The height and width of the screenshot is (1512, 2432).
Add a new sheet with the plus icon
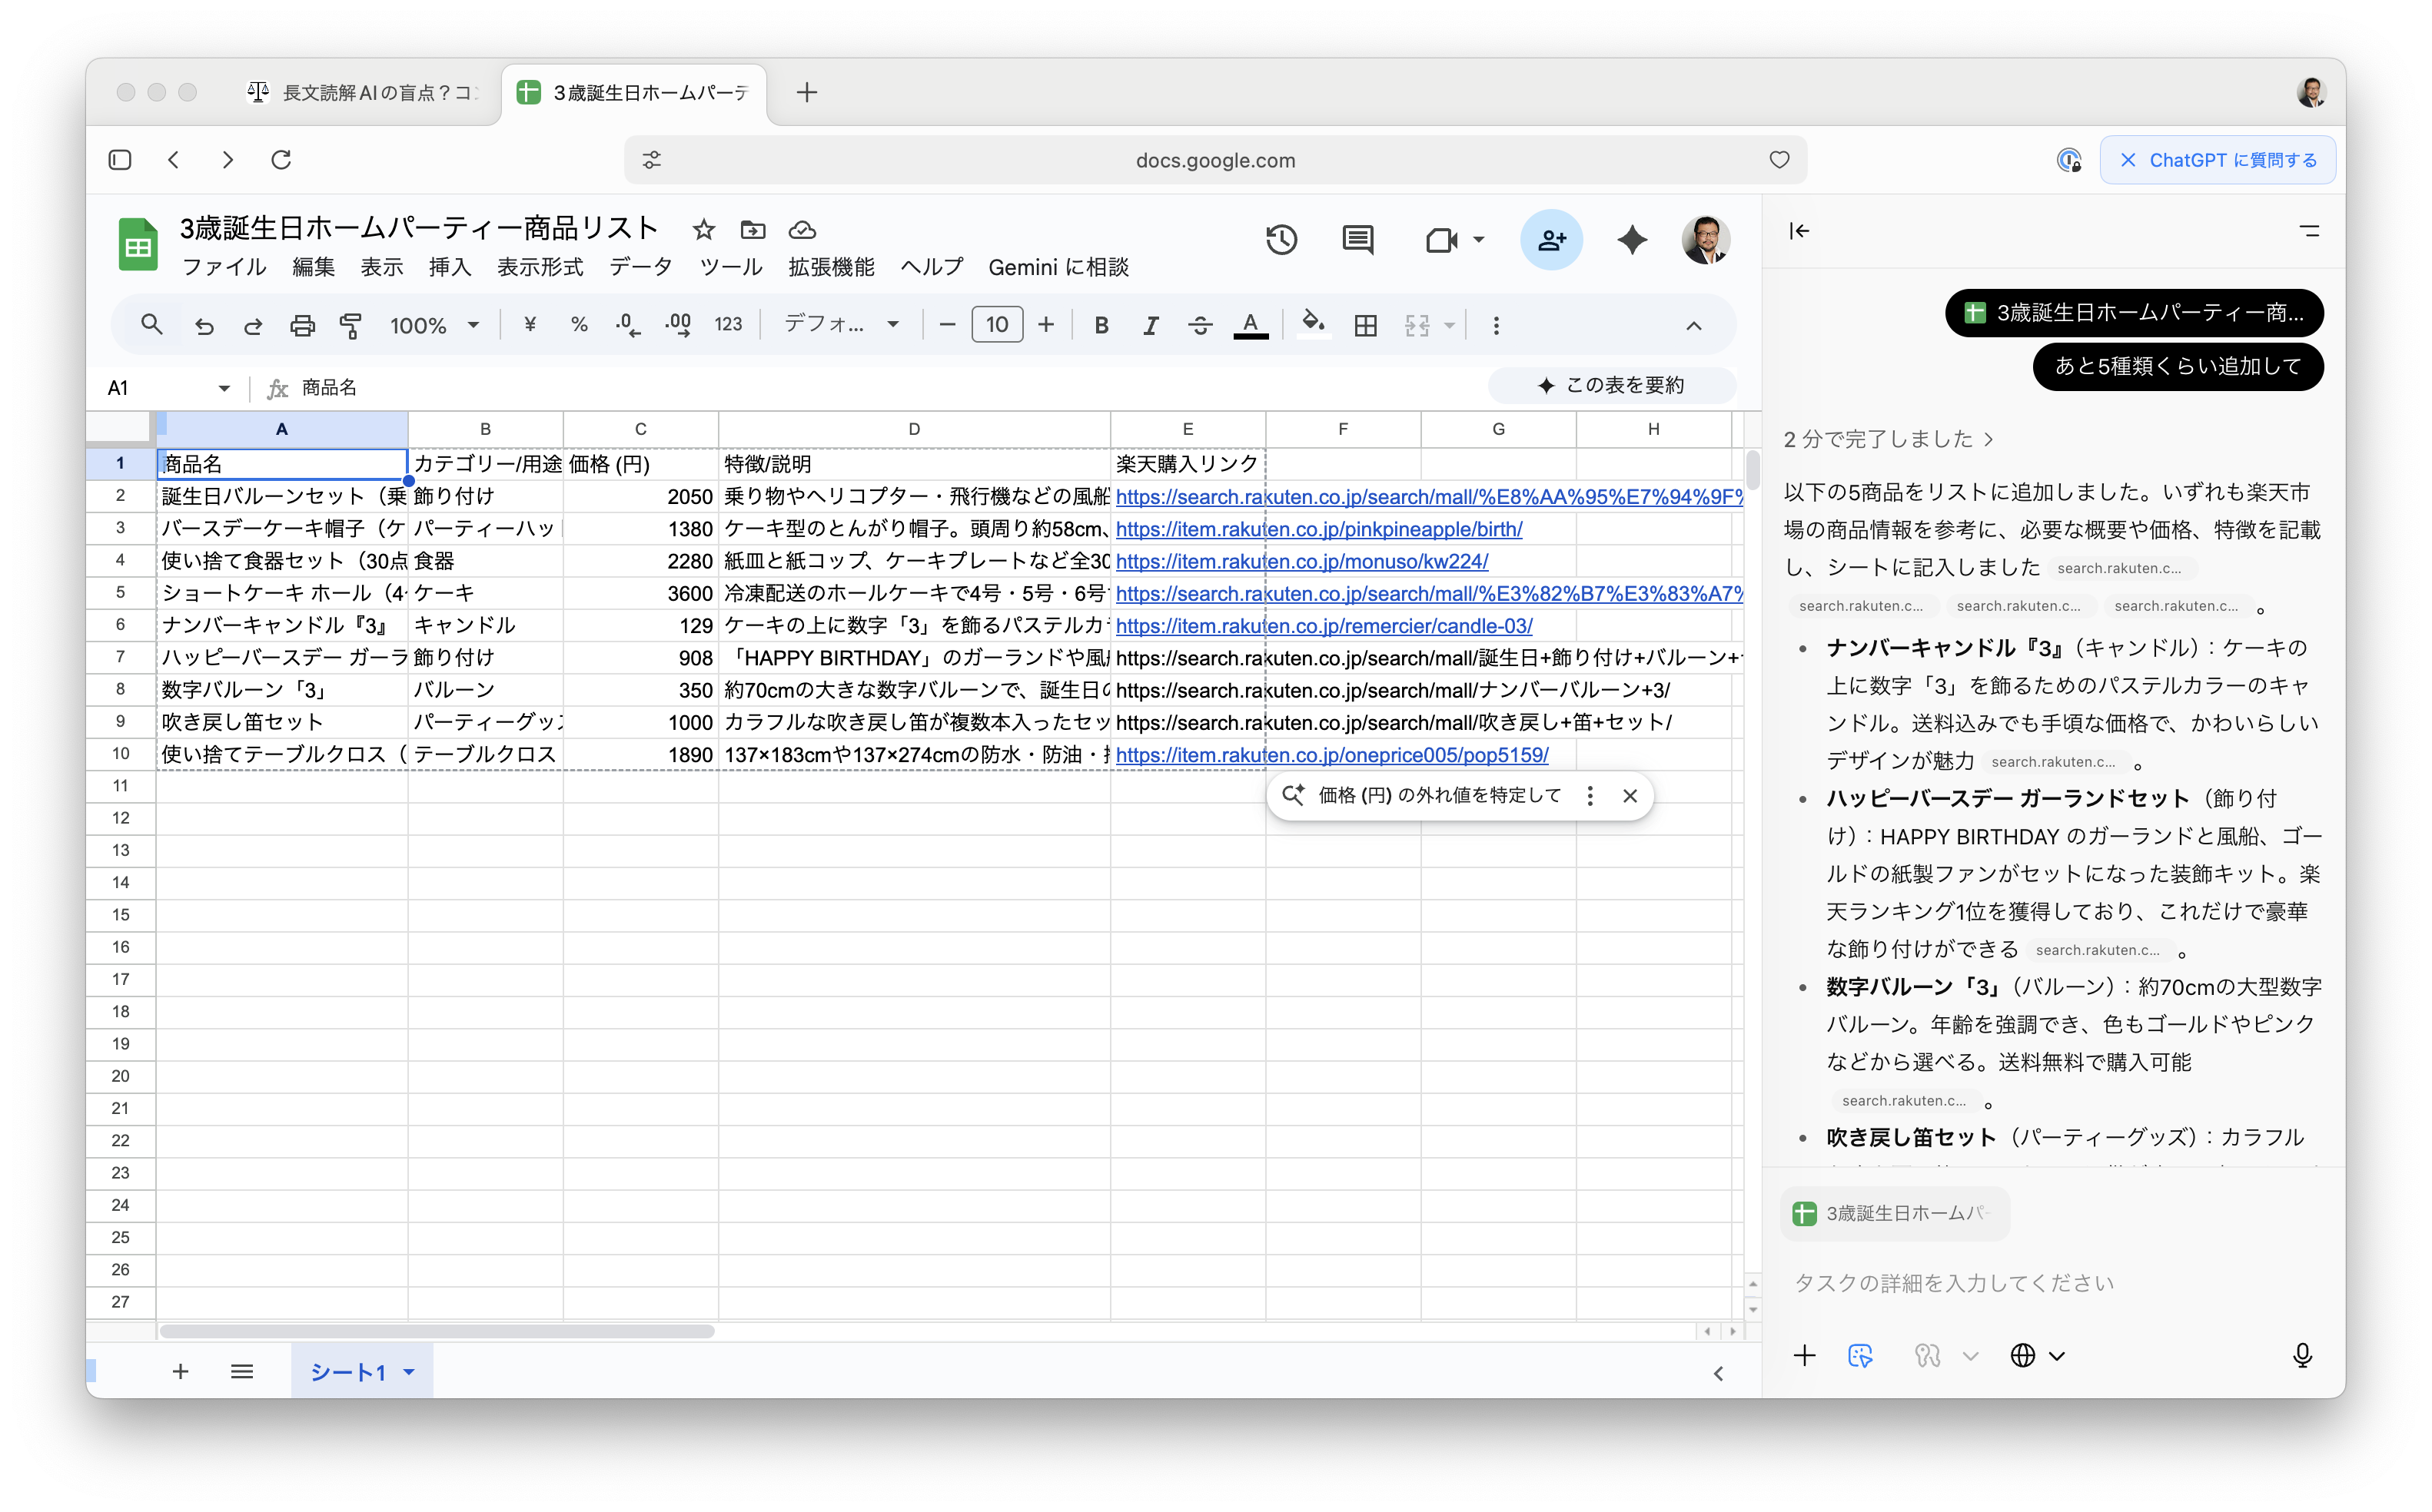[x=181, y=1372]
